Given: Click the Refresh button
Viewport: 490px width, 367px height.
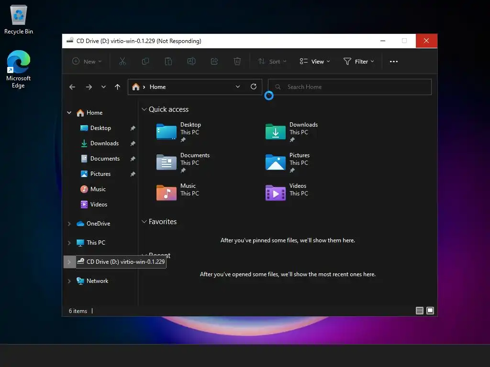Looking at the screenshot, I should tap(254, 87).
